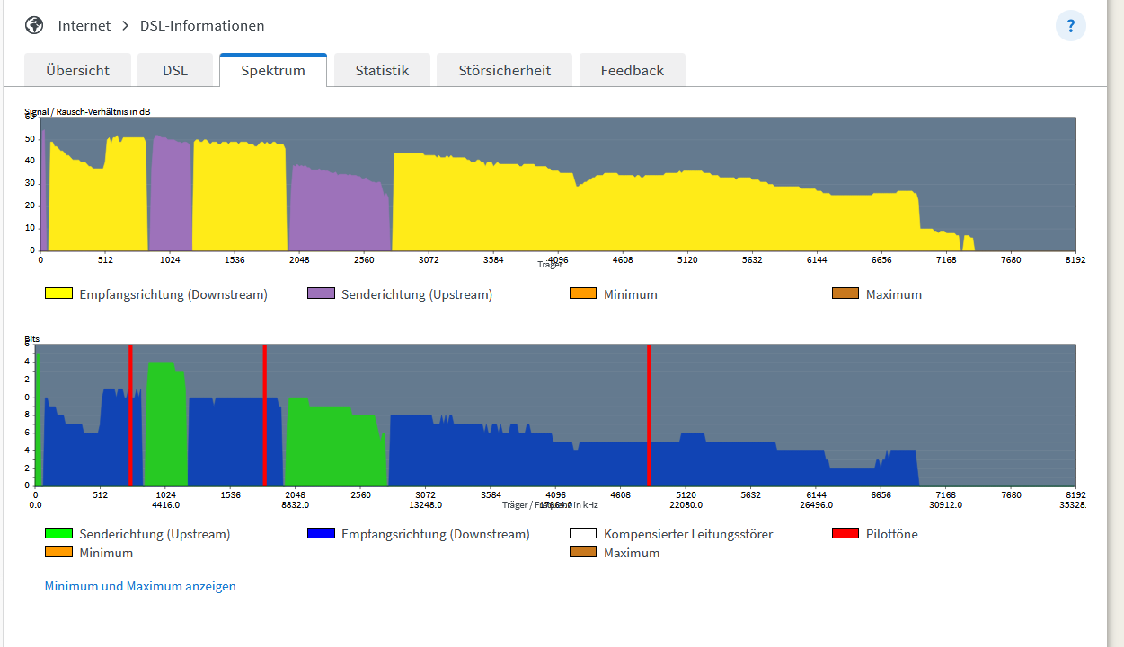Screen dimensions: 1124x647
Task: Click the white Kompensierter Leitungsstörer swatch
Action: tap(583, 533)
